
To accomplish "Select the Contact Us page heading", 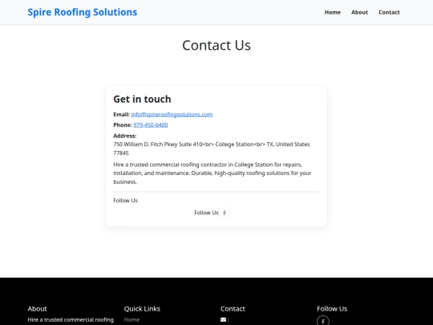I will click(x=216, y=45).
